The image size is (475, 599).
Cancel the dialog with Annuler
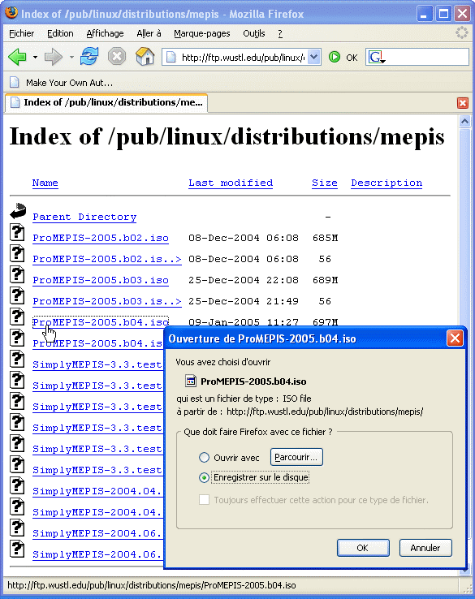[x=425, y=548]
